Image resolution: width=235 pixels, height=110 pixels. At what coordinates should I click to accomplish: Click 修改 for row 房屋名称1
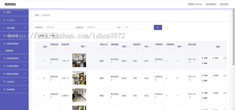[215, 58]
